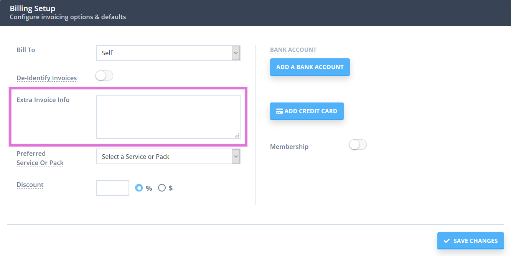Click the Preferred Service Or Pack label
The width and height of the screenshot is (511, 256).
pos(40,158)
